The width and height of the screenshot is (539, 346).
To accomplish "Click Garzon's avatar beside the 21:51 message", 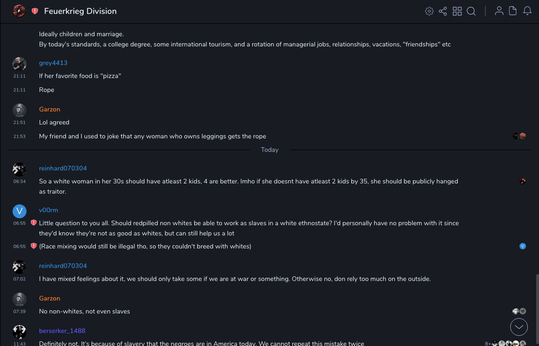I will point(19,110).
